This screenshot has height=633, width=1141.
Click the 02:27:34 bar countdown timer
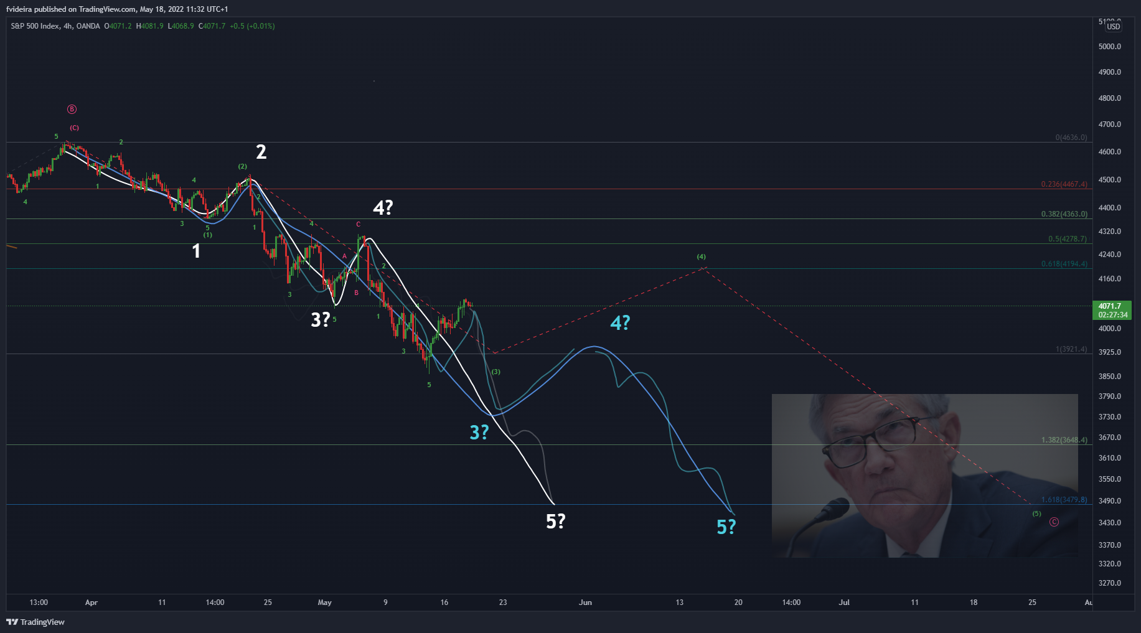click(1113, 315)
